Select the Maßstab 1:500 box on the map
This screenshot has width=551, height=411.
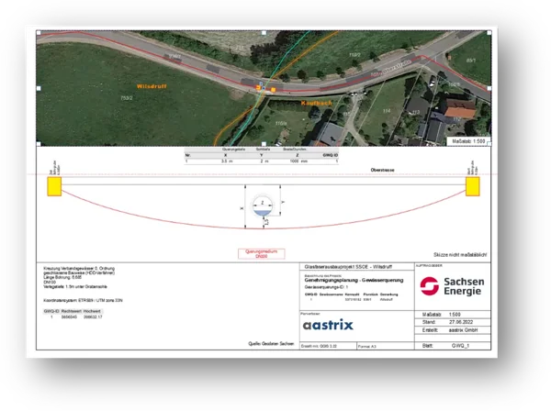click(x=469, y=142)
